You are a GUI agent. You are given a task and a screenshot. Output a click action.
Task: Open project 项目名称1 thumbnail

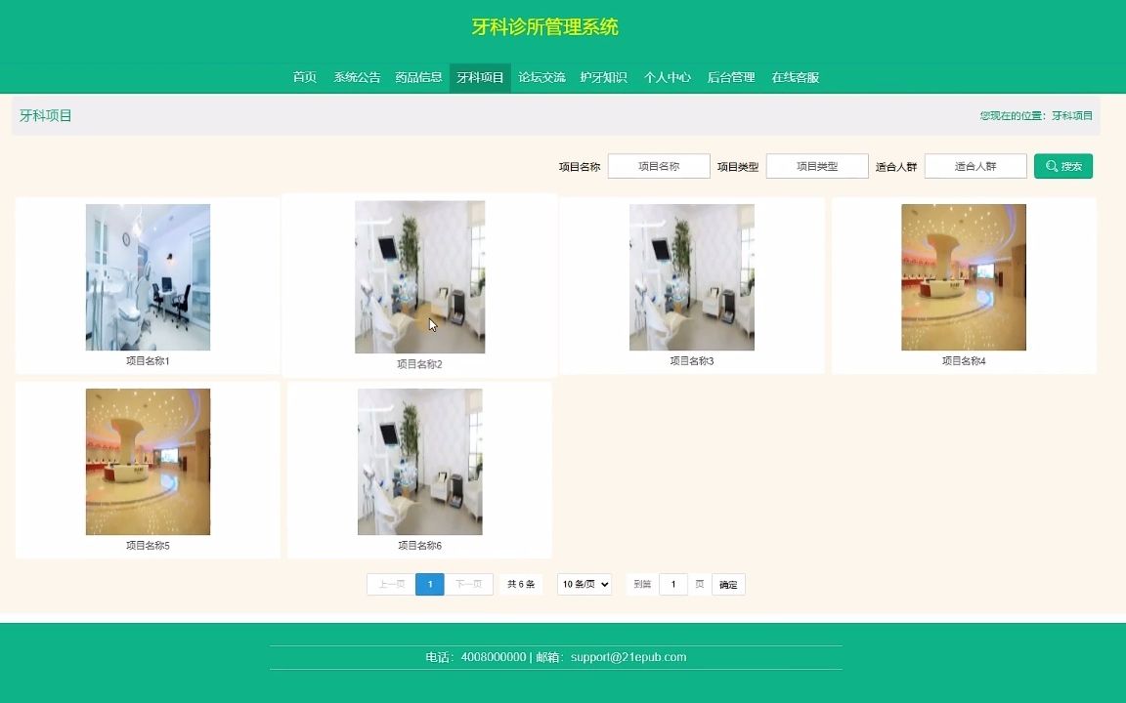click(x=148, y=276)
